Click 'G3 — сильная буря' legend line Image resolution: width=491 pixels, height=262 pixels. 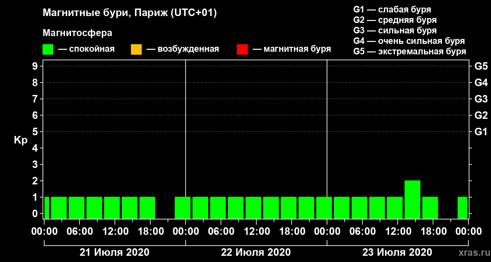coord(395,30)
